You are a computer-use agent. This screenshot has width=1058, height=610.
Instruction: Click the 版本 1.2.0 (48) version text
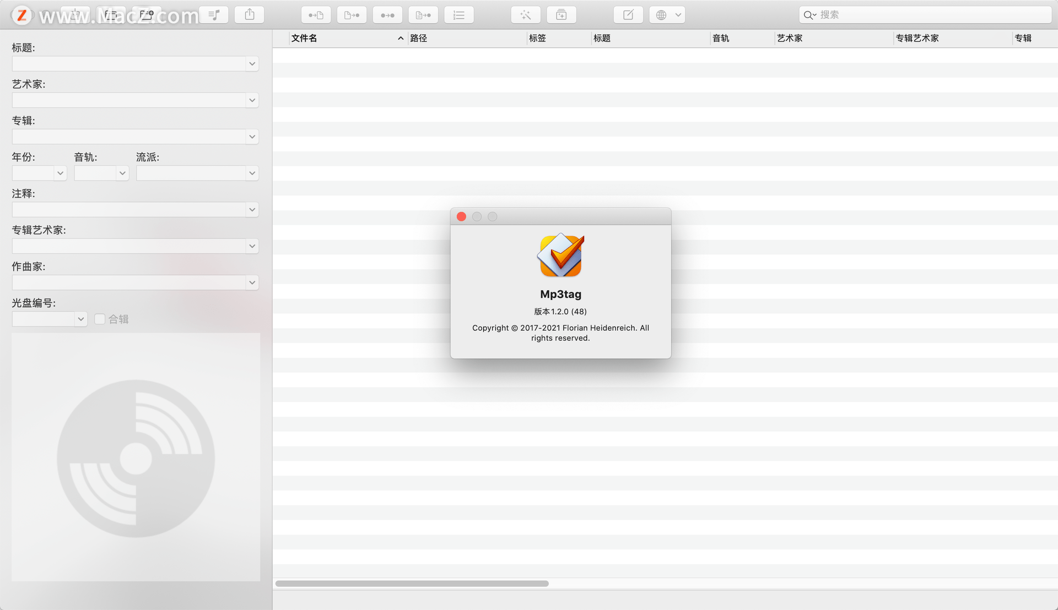tap(560, 312)
